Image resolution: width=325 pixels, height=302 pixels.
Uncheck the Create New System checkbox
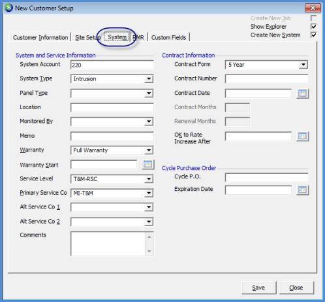313,35
